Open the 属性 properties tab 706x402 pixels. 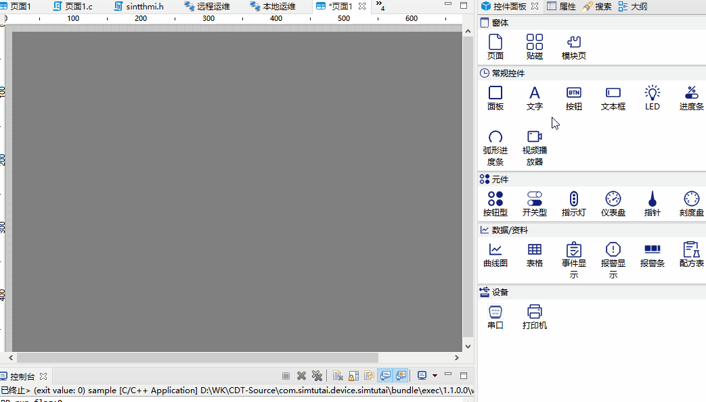(x=561, y=6)
